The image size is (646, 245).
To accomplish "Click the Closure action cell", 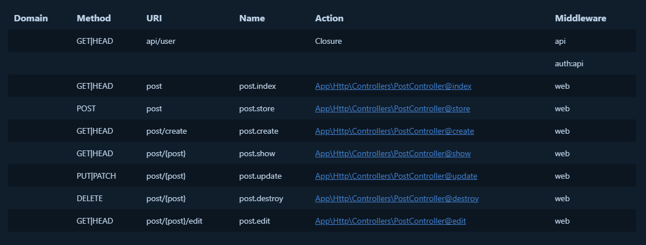I will tap(328, 42).
